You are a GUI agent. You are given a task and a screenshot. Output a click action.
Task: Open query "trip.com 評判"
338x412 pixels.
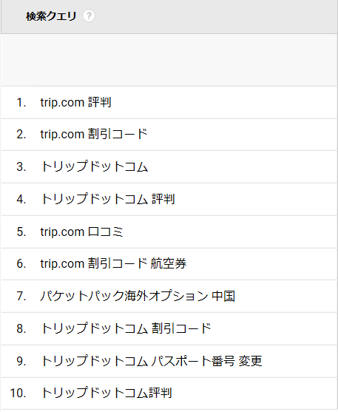pos(75,102)
